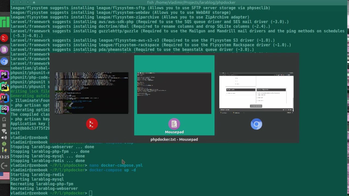
Task: Click the purple Mousepad icon in the switcher
Action: coord(174,124)
